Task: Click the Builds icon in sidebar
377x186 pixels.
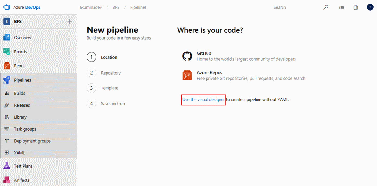Action: coord(7,93)
